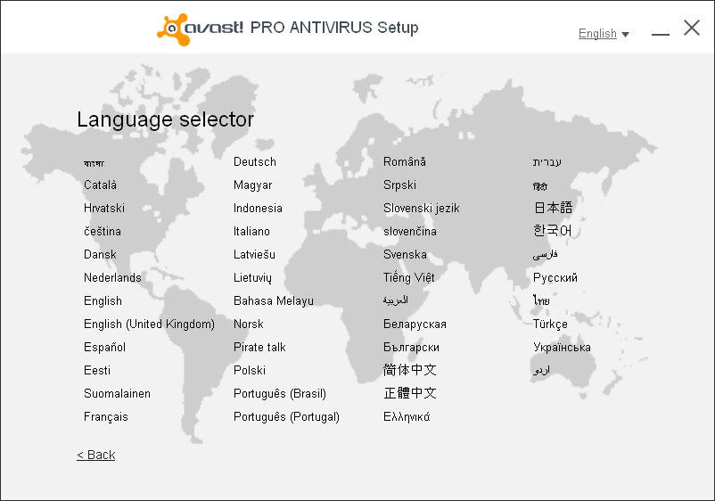This screenshot has width=715, height=501.
Task: Pick Русский language
Action: [x=555, y=277]
